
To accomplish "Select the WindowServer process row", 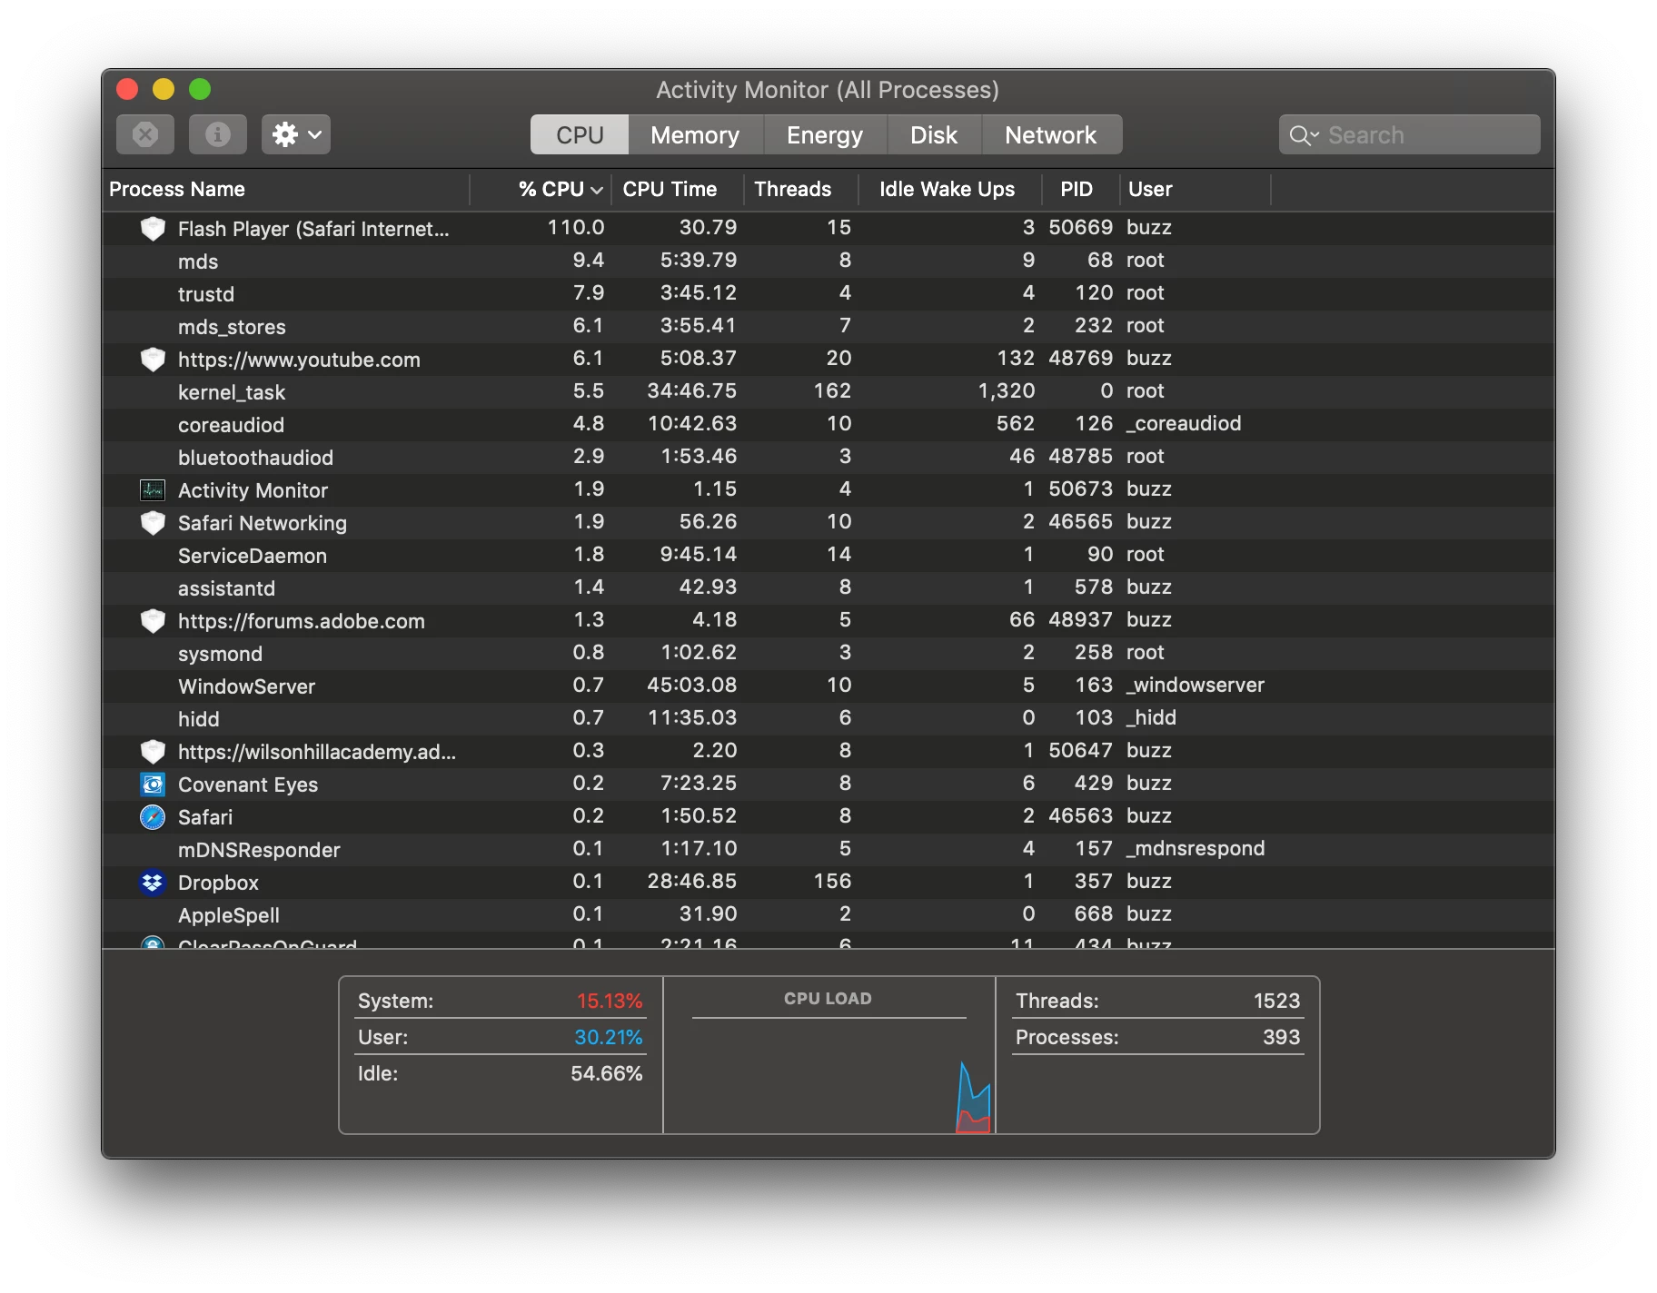I will [828, 686].
